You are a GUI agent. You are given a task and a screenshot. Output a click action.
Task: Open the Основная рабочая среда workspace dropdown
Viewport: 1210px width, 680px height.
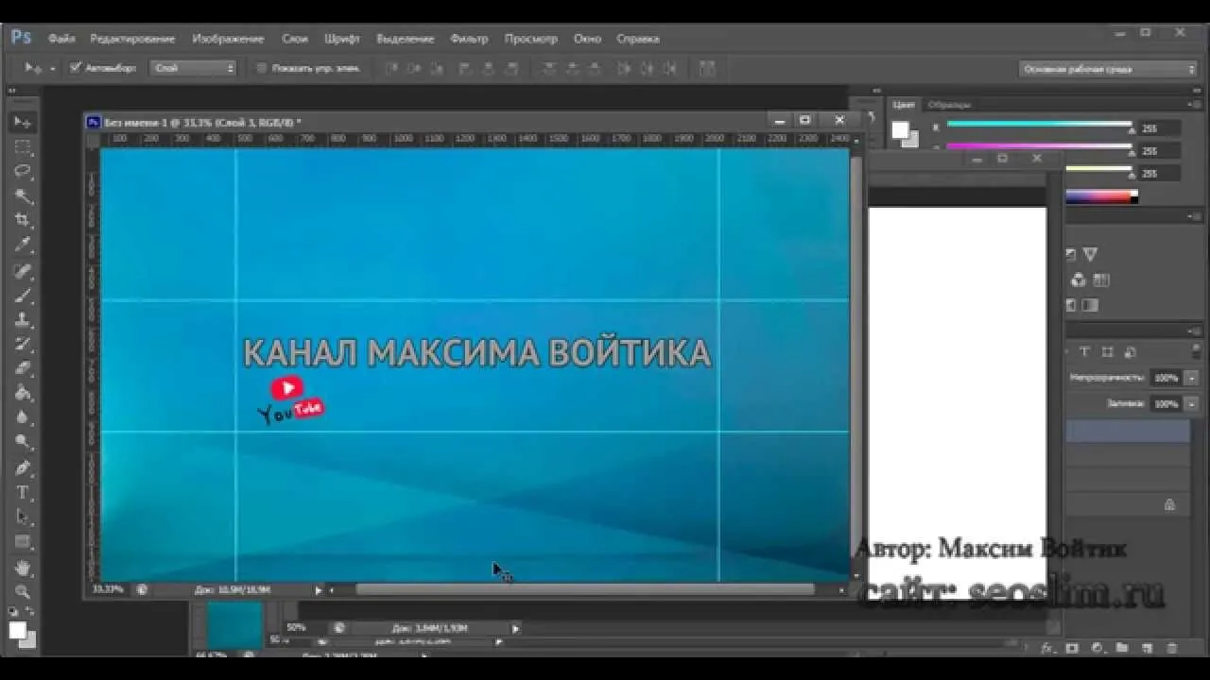pos(1109,69)
